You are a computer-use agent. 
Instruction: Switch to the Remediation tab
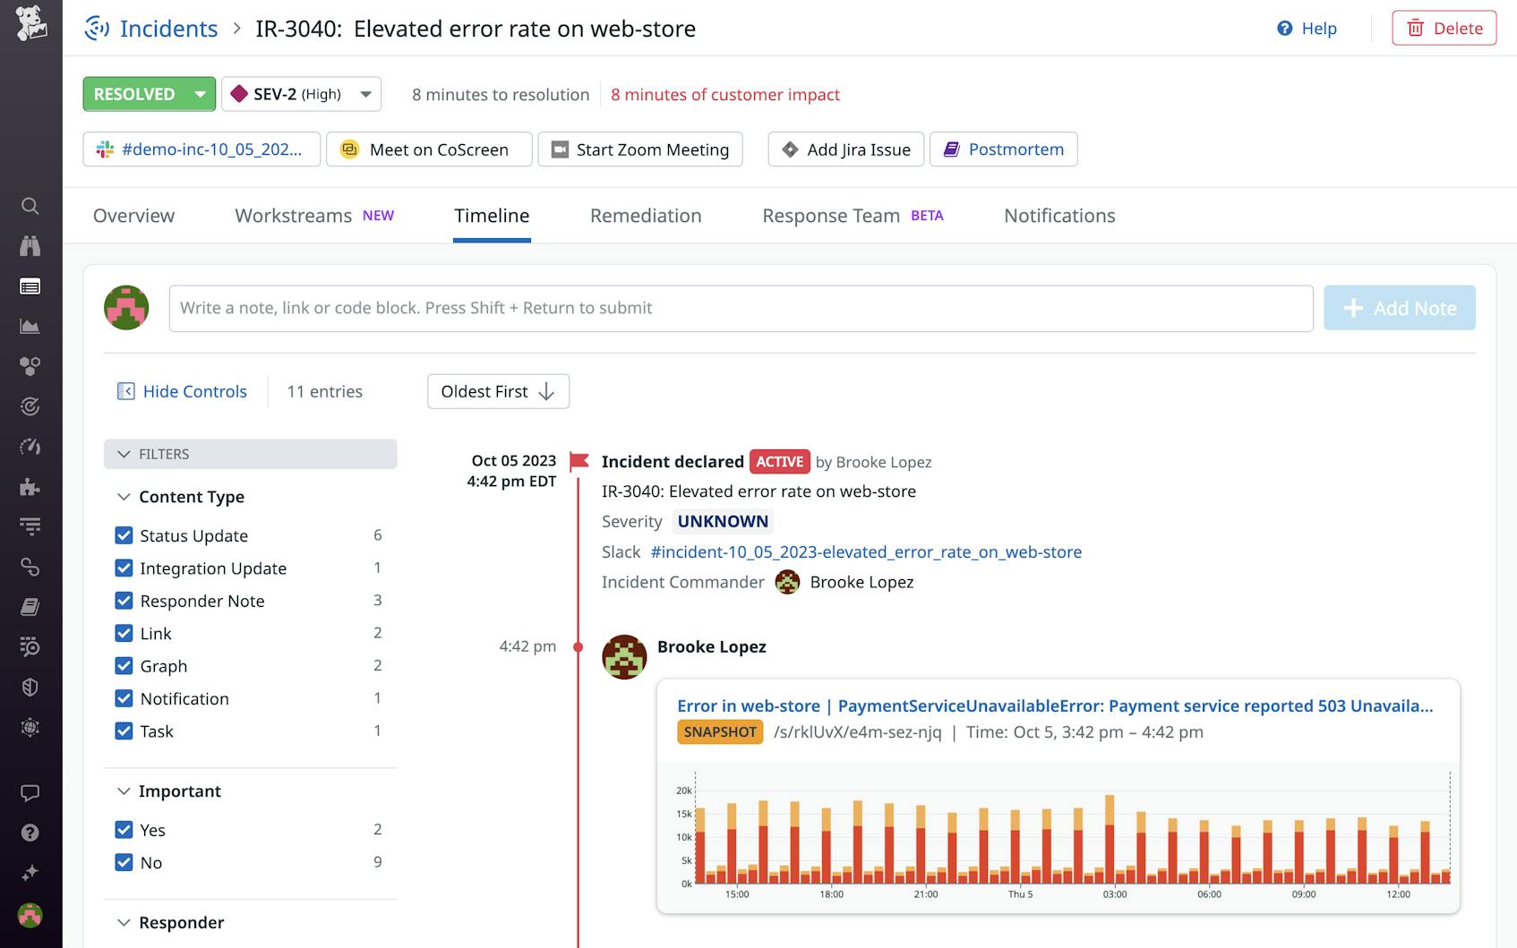(x=645, y=216)
